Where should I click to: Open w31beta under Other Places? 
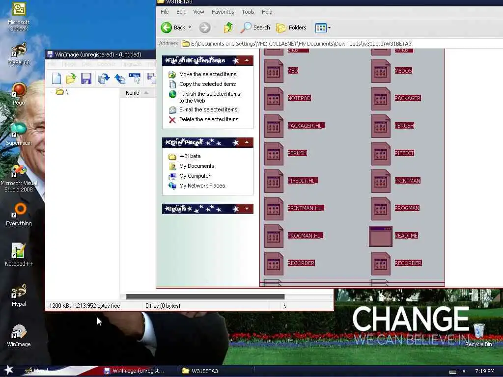pos(190,157)
